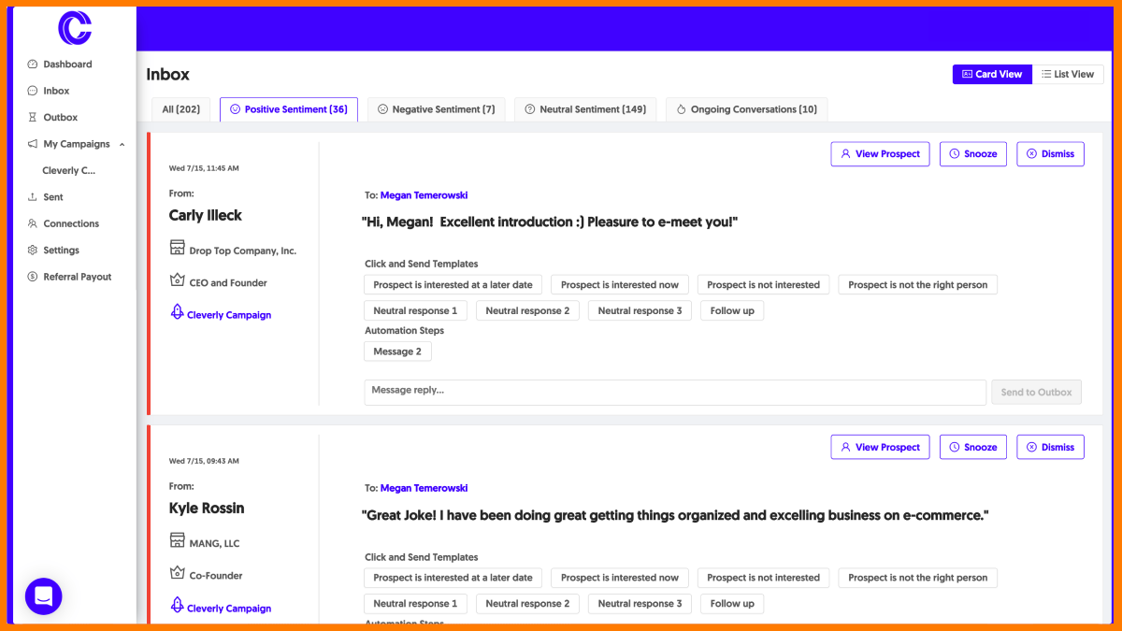Click the Message 2 automation step
The height and width of the screenshot is (631, 1122).
coord(397,351)
